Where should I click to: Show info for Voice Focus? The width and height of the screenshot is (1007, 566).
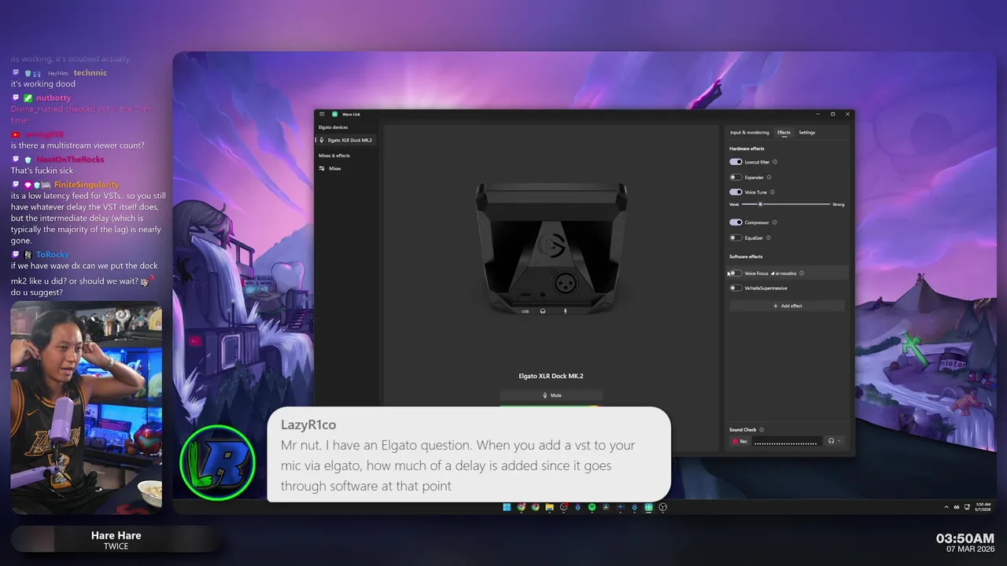pos(802,273)
